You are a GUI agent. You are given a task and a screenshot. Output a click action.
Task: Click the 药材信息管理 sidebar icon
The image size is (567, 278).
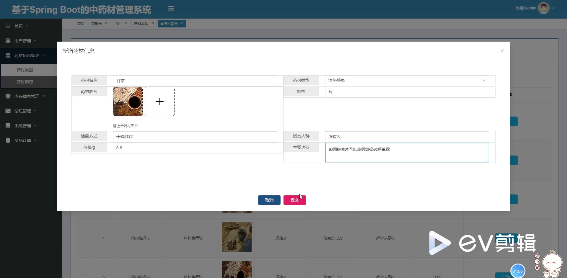coord(8,55)
